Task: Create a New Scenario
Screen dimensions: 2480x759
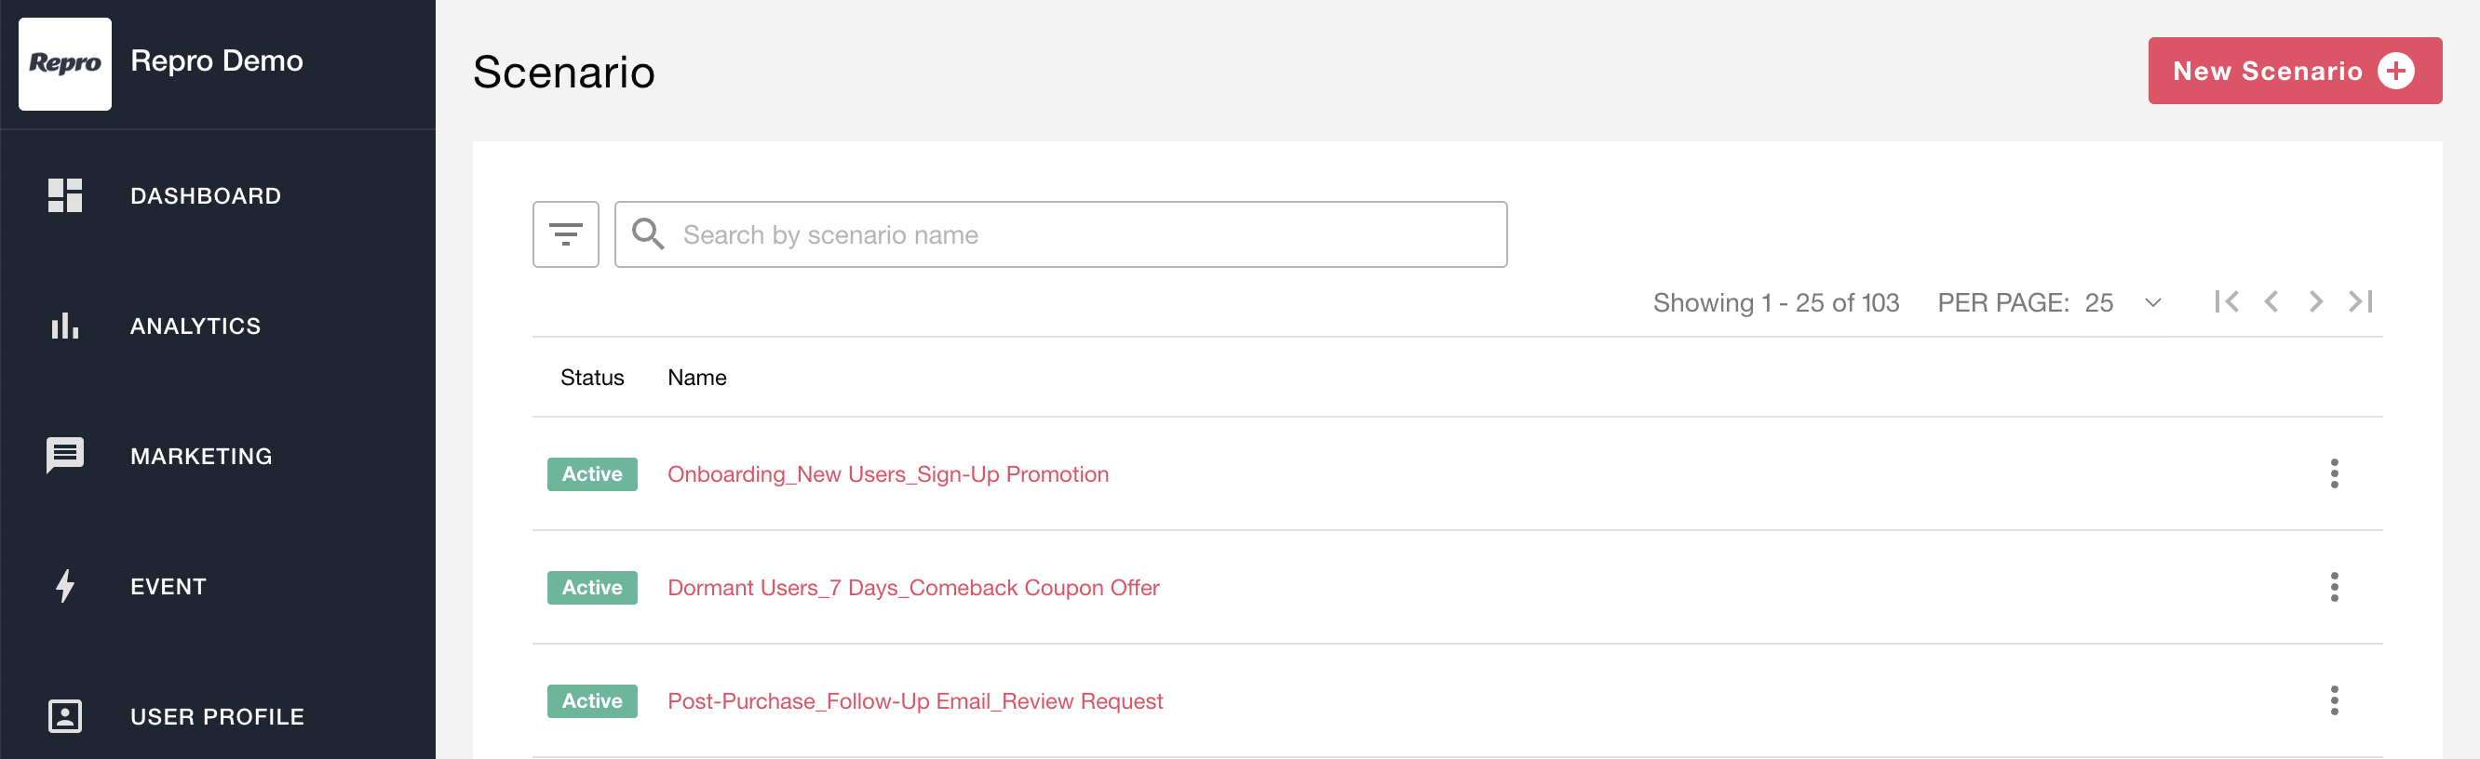Action: point(2294,70)
